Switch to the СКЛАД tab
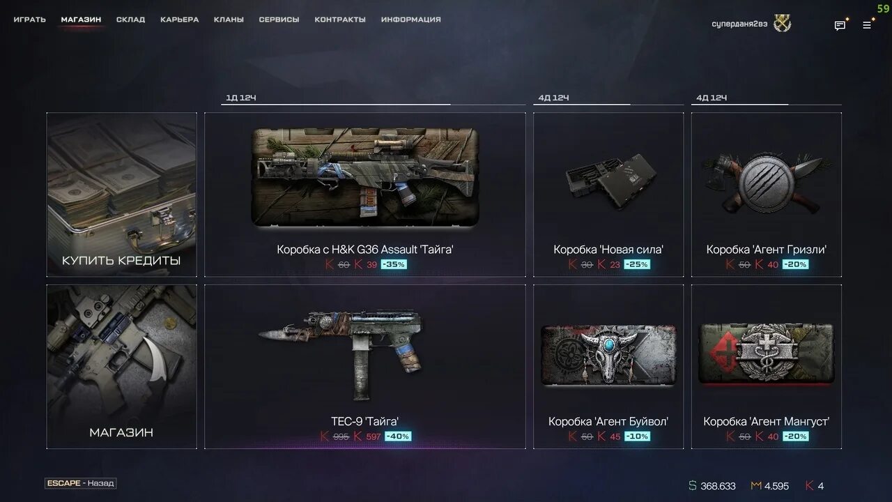The width and height of the screenshot is (892, 502). pos(131,20)
